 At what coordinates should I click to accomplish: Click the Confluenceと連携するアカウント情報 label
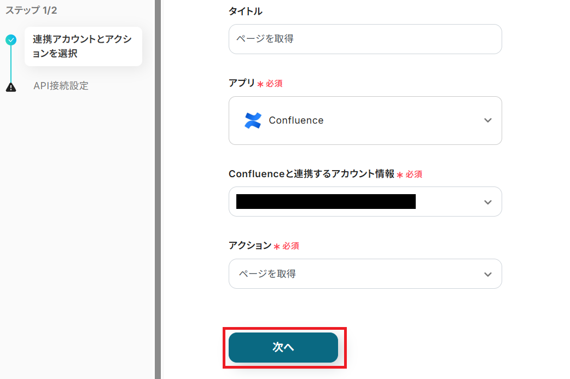pyautogui.click(x=311, y=174)
